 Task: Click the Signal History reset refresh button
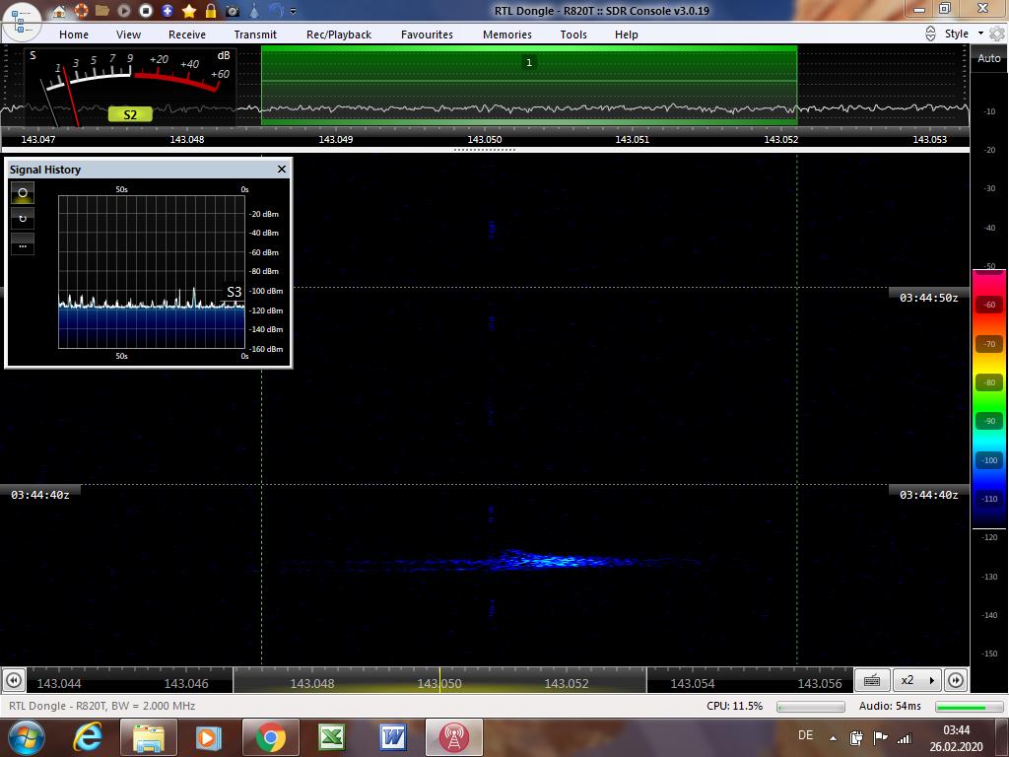tap(23, 218)
